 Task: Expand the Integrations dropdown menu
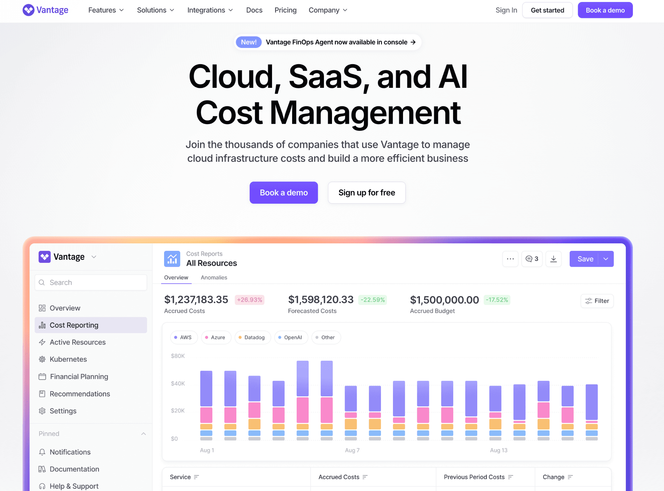point(210,10)
